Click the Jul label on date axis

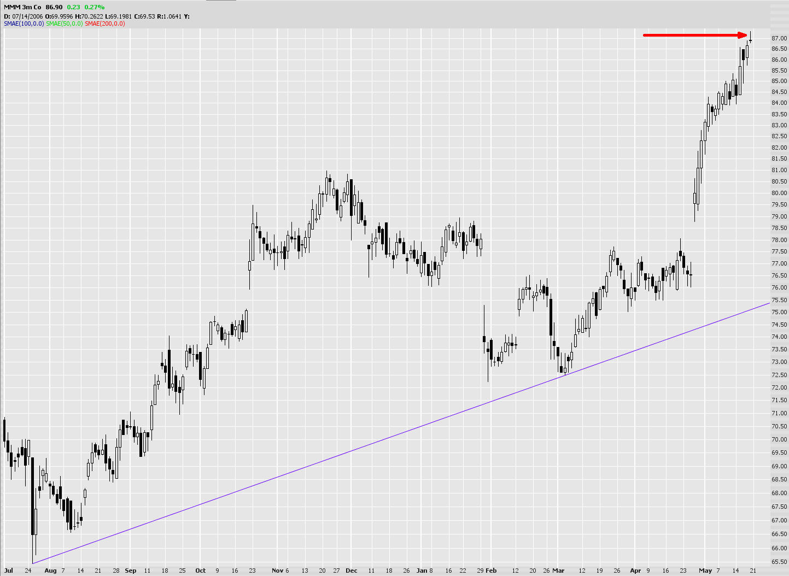[8, 571]
